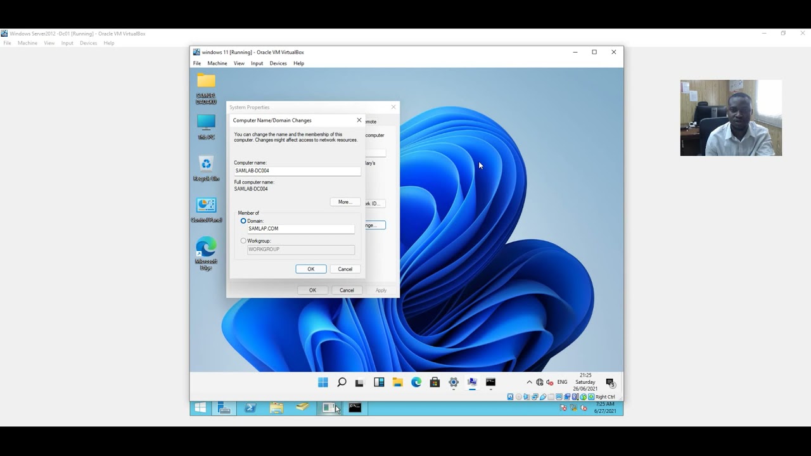Open the Windows 11 Start menu
This screenshot has height=456, width=811.
point(323,382)
